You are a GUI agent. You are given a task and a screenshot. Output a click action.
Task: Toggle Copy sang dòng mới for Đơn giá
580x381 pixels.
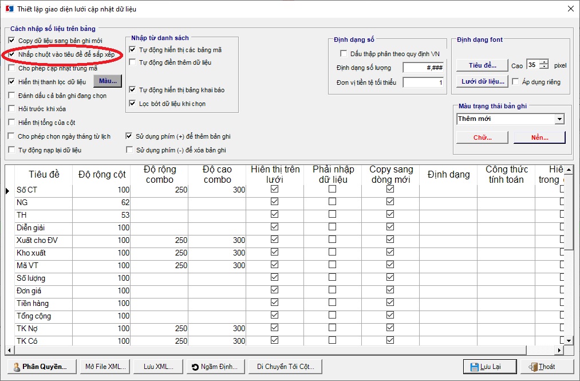click(390, 290)
